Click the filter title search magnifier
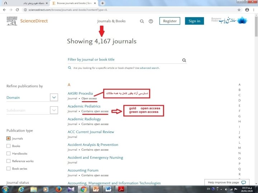The image size is (258, 193). (x=184, y=60)
